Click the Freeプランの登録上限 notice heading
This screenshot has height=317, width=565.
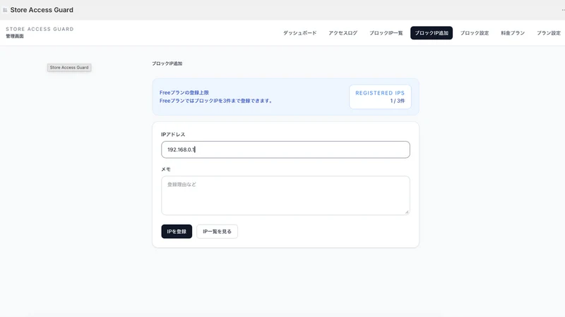[x=184, y=93]
